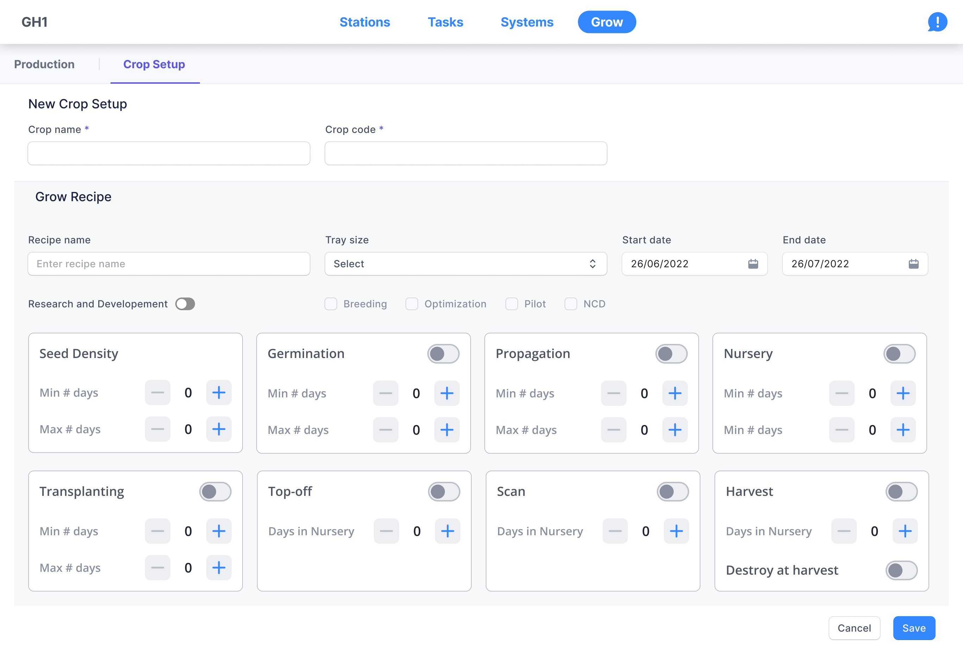The height and width of the screenshot is (671, 963).
Task: Cancel the new crop setup
Action: (854, 628)
